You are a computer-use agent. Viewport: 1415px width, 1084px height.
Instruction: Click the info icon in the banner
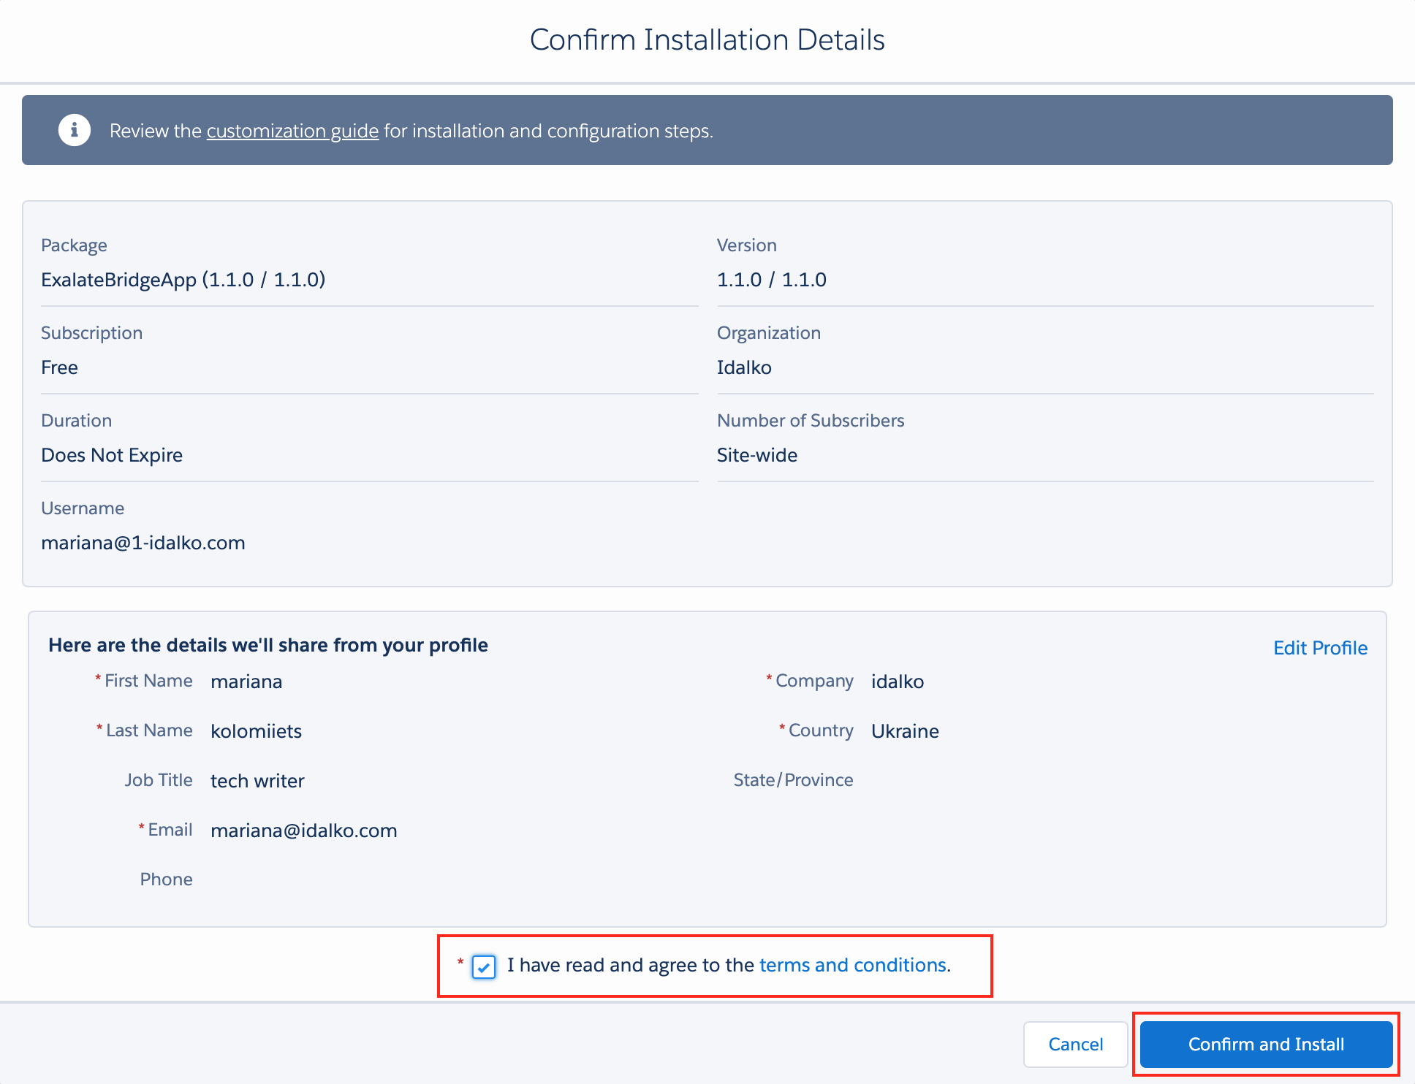coord(74,131)
